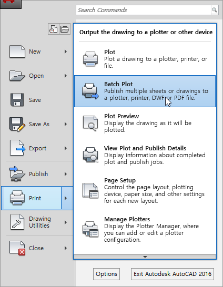Click the Plot Preview magnifier page icon
The width and height of the screenshot is (223, 287).
[x=90, y=123]
